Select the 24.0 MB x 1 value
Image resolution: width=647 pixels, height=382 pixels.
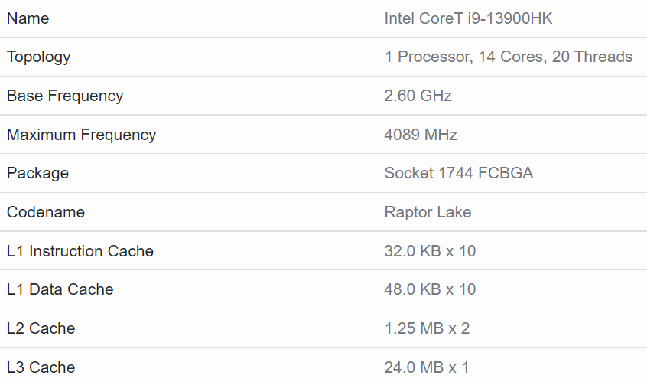pos(427,367)
